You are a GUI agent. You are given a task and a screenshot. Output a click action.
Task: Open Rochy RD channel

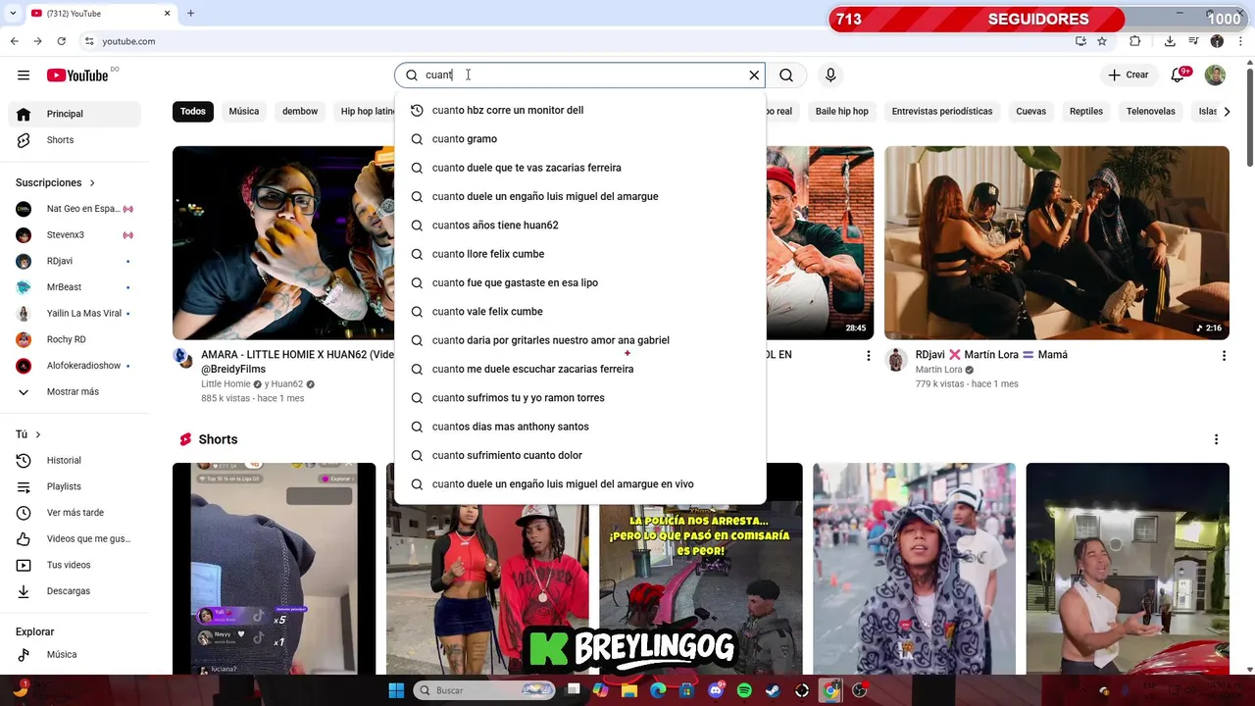point(75,339)
